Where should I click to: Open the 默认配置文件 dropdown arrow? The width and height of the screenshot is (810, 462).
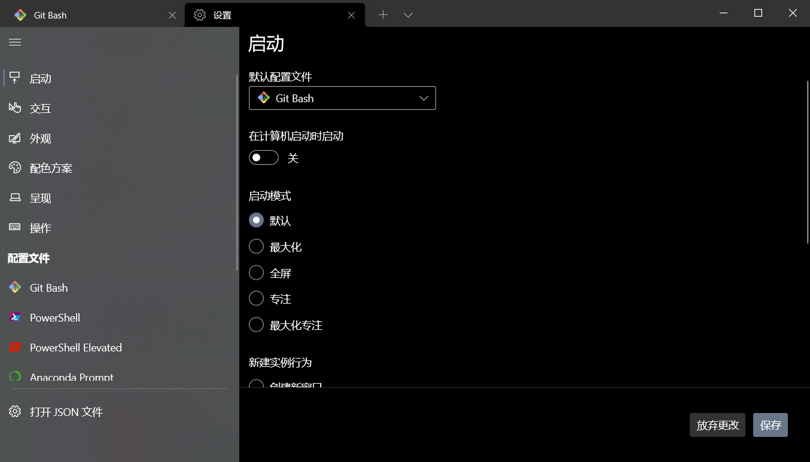424,98
